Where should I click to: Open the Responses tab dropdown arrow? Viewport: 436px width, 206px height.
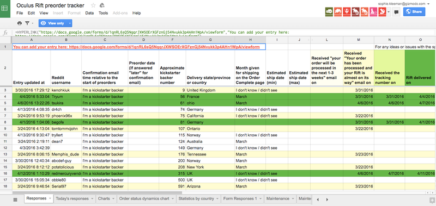pyautogui.click(x=50, y=199)
